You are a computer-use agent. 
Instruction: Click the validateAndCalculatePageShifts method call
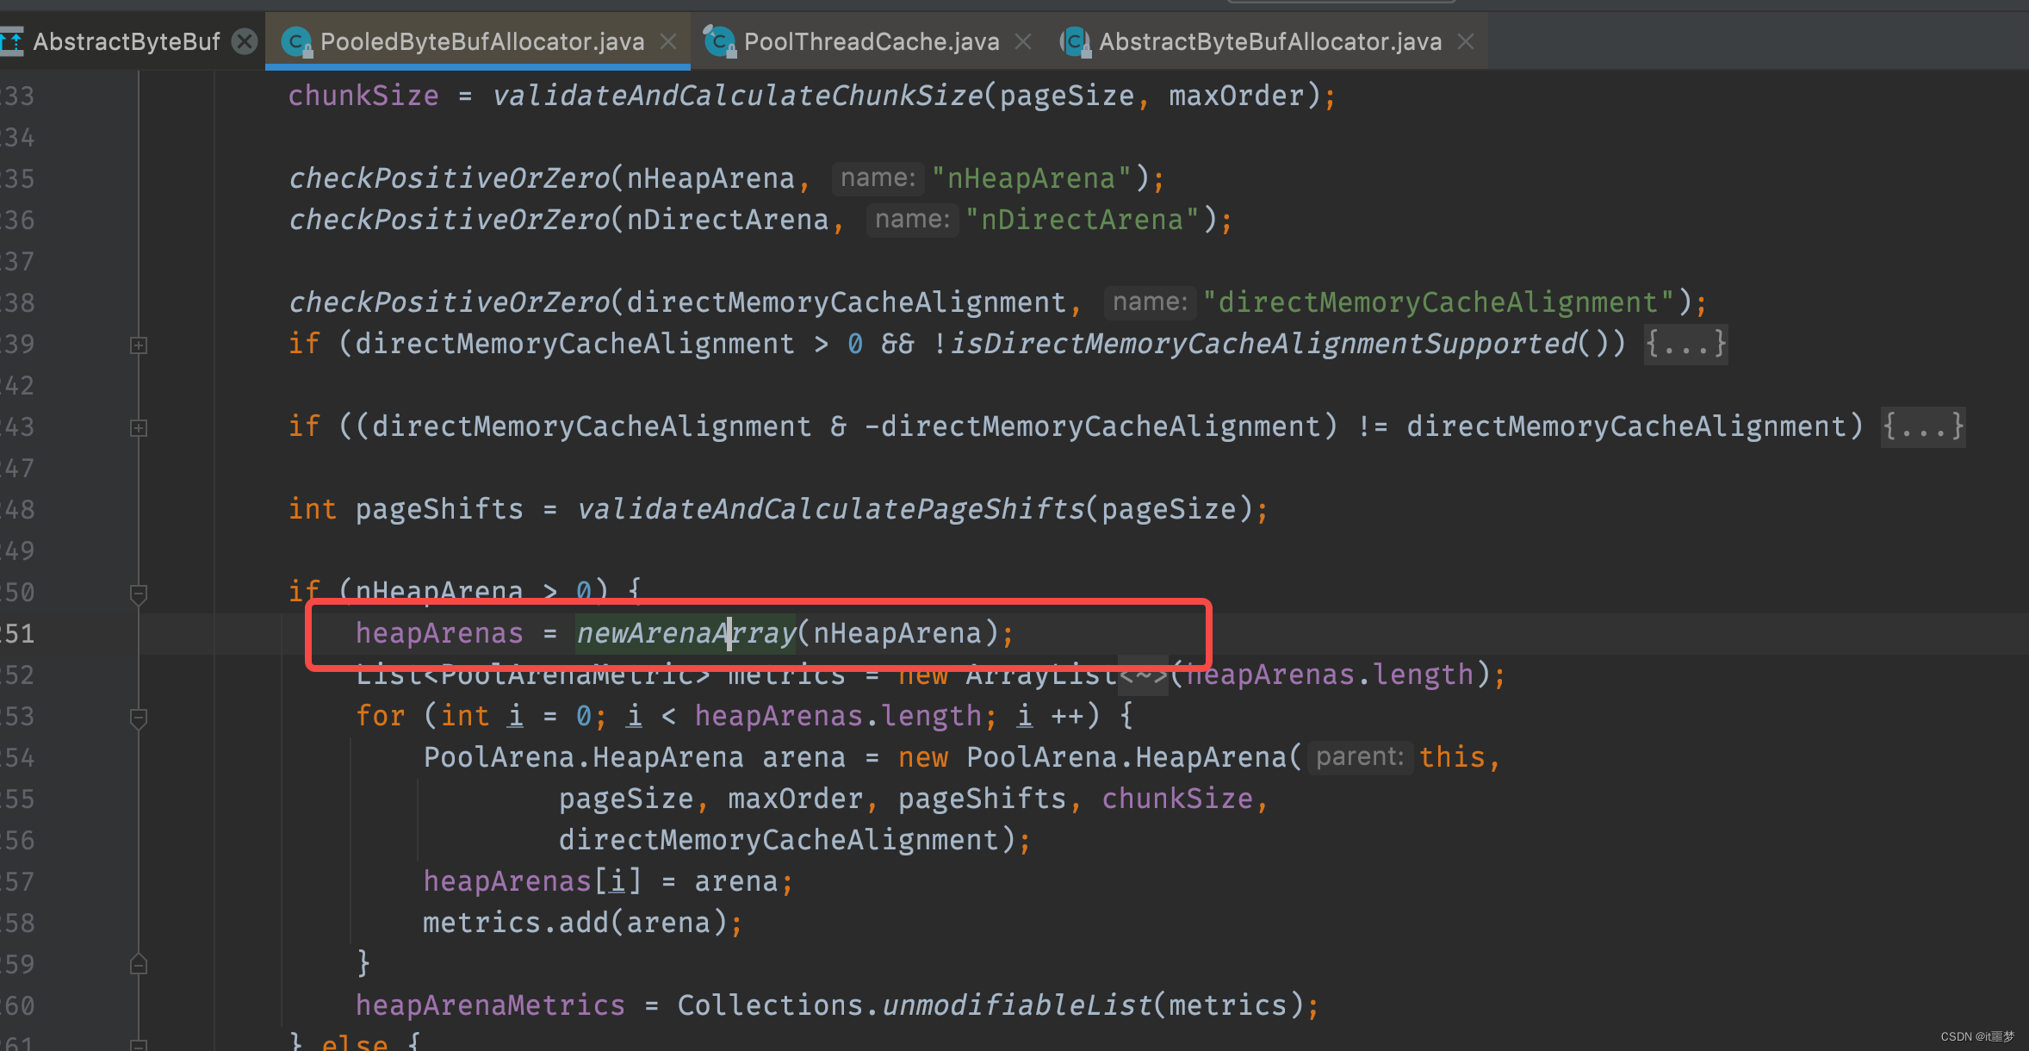[x=830, y=509]
